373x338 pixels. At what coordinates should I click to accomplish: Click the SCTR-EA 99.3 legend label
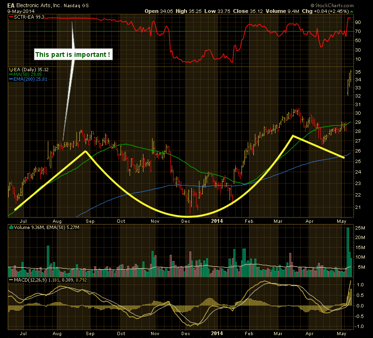(29, 17)
